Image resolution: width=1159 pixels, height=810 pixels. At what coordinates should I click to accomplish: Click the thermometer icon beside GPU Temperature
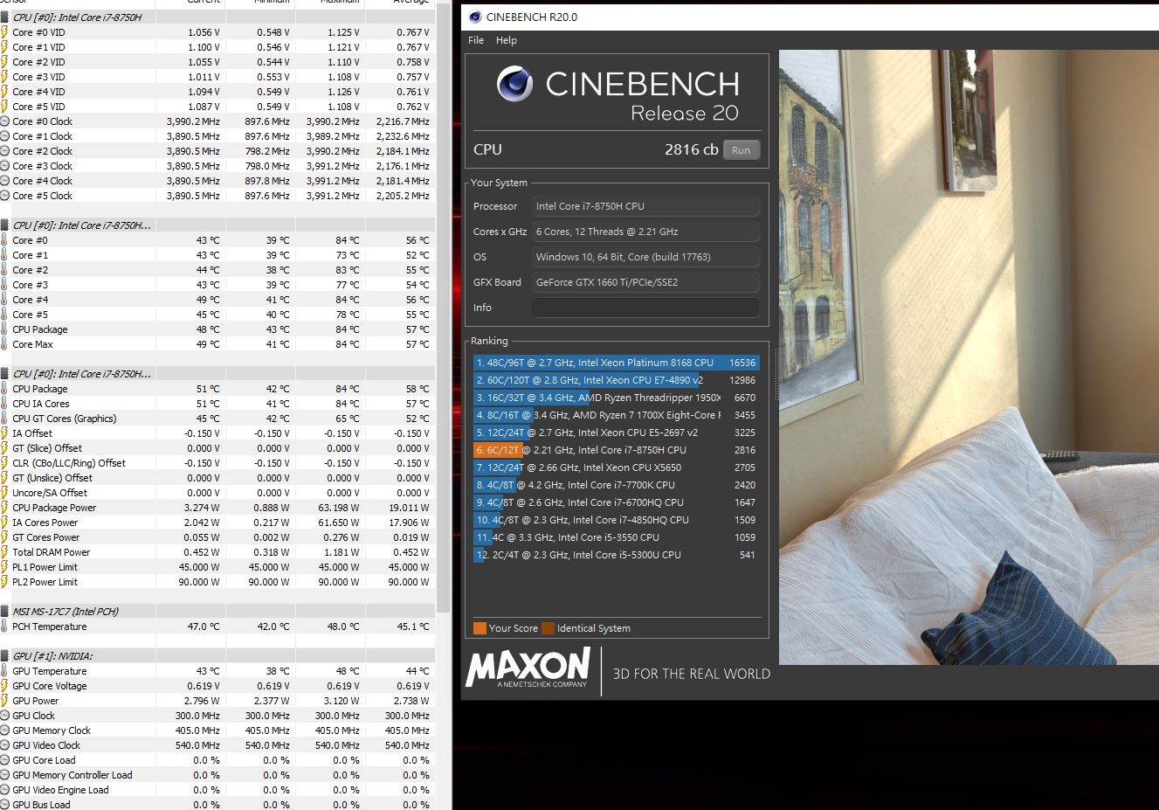pyautogui.click(x=4, y=671)
